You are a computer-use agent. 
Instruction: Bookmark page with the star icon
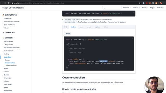140,3
